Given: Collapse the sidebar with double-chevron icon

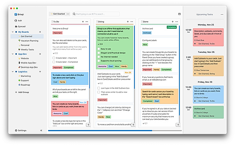Looking at the screenshot, I should tap(41, 130).
